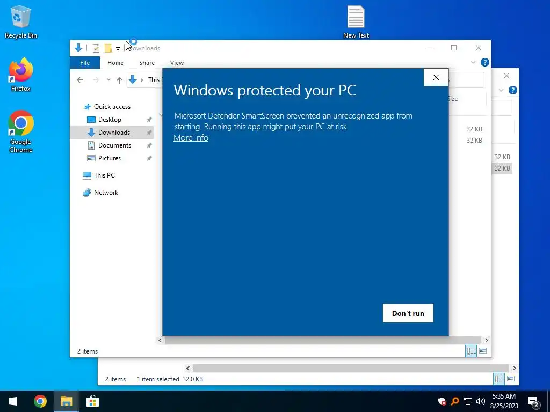Image resolution: width=550 pixels, height=412 pixels.
Task: Click the New folder quick access icon
Action: click(108, 48)
